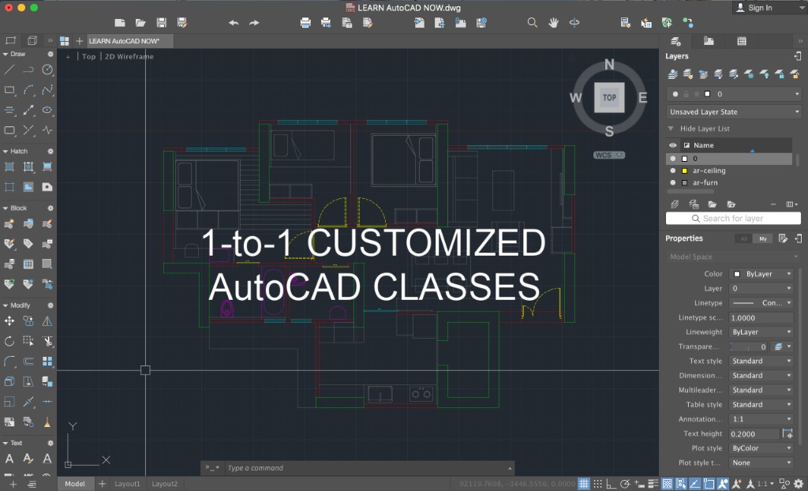The image size is (808, 491).
Task: Collapse the Block tool group
Action: [x=6, y=208]
